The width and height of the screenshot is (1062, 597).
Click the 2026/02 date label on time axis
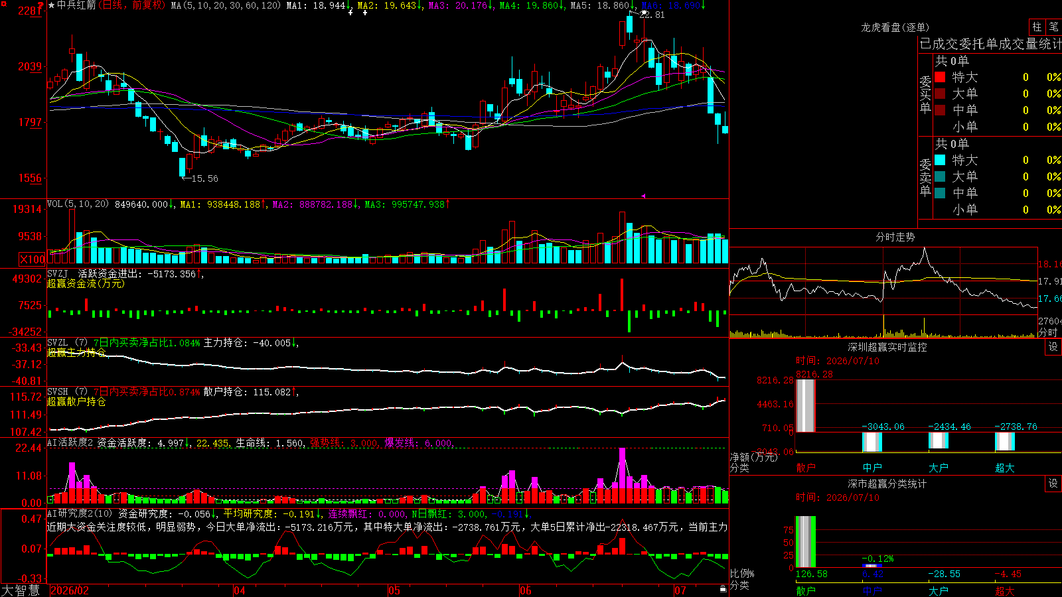coord(70,590)
